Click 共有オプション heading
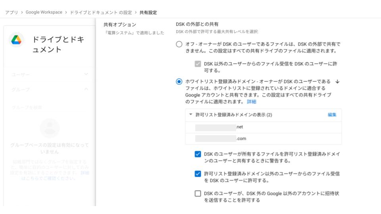381x214 pixels. 120,25
